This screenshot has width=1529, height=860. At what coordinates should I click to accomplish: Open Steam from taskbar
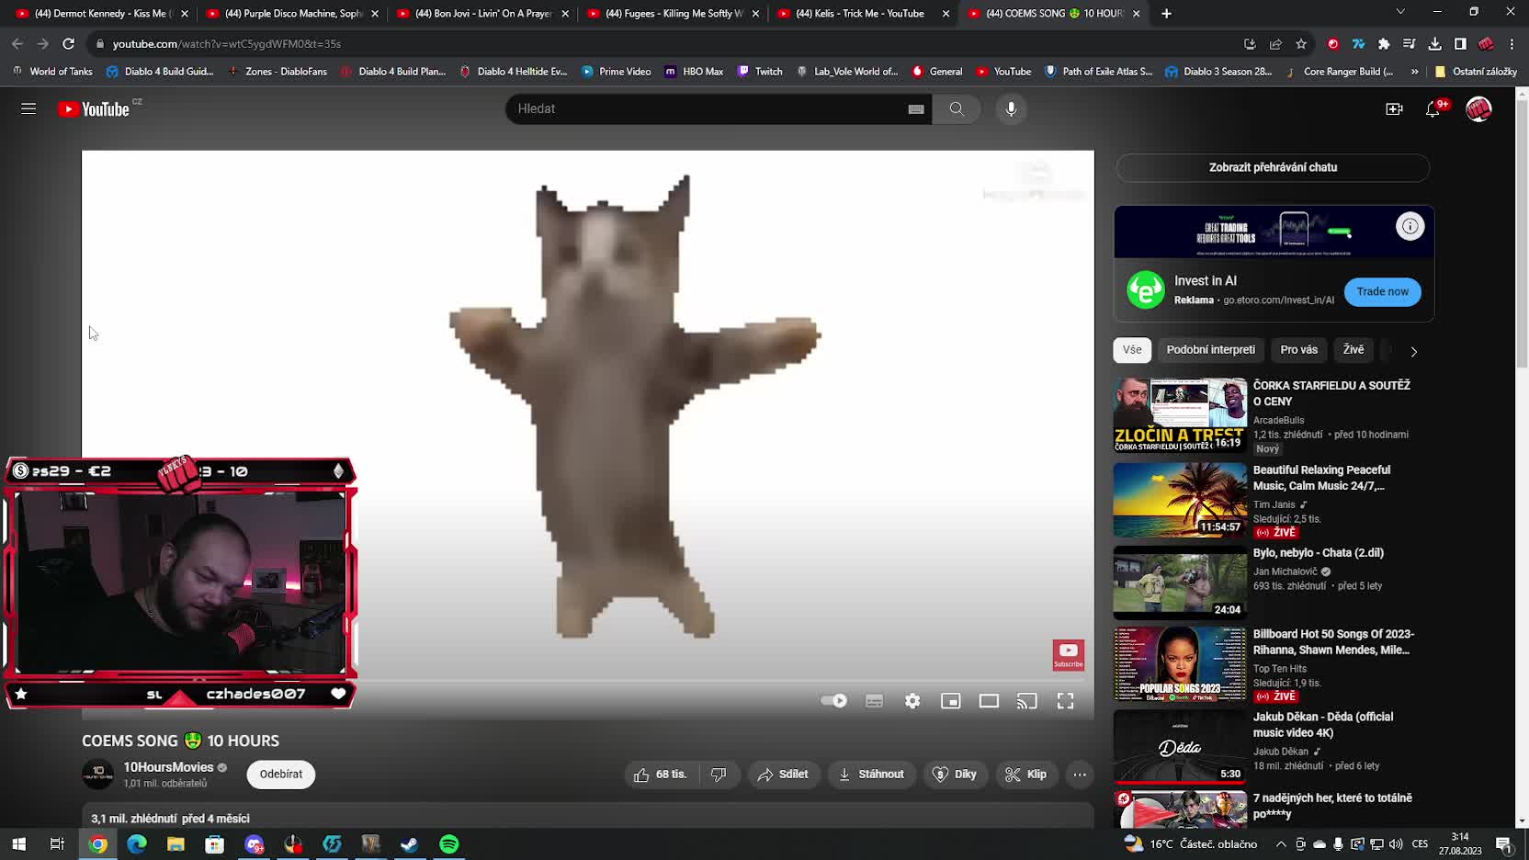click(x=410, y=844)
